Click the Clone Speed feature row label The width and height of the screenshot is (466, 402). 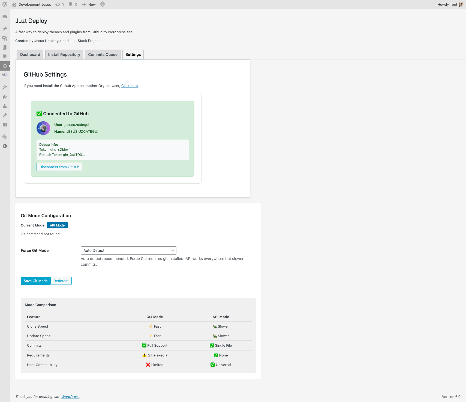pyautogui.click(x=37, y=327)
